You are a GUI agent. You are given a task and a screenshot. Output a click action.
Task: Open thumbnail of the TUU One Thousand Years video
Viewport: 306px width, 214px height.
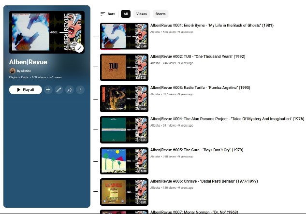pyautogui.click(x=124, y=67)
